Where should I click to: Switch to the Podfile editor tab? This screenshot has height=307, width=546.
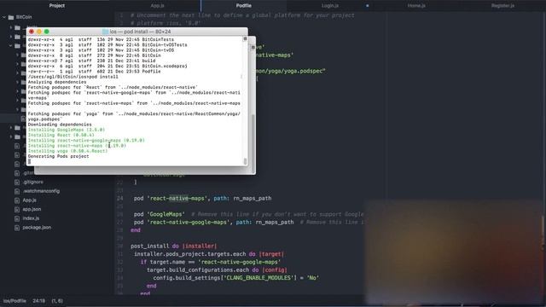click(244, 6)
